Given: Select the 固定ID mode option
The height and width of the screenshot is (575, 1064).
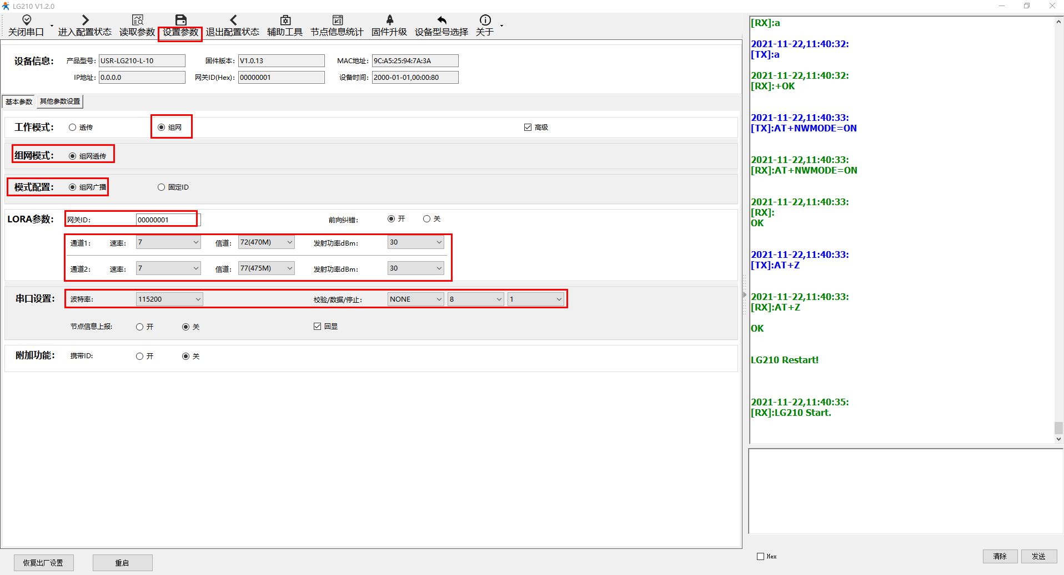Looking at the screenshot, I should [162, 187].
